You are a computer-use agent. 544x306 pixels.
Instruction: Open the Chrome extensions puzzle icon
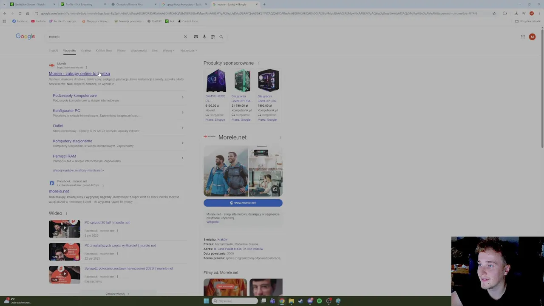[x=505, y=13]
